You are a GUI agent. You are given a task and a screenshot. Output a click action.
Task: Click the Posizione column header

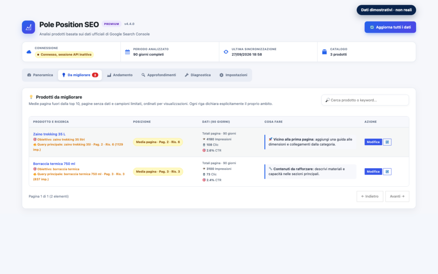142,122
